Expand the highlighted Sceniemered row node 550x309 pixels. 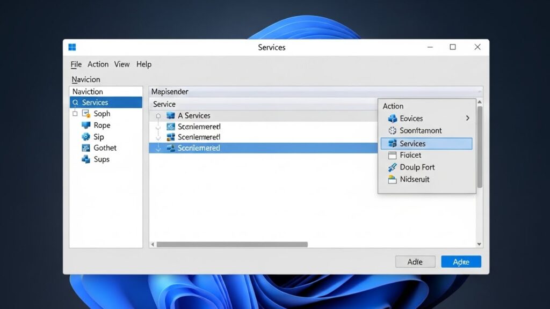pos(158,148)
